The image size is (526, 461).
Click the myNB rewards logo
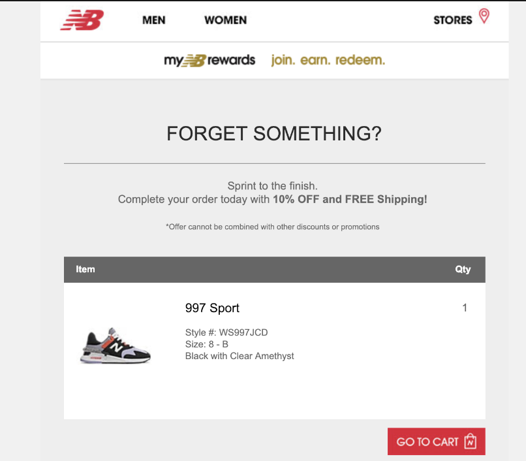[x=209, y=61]
